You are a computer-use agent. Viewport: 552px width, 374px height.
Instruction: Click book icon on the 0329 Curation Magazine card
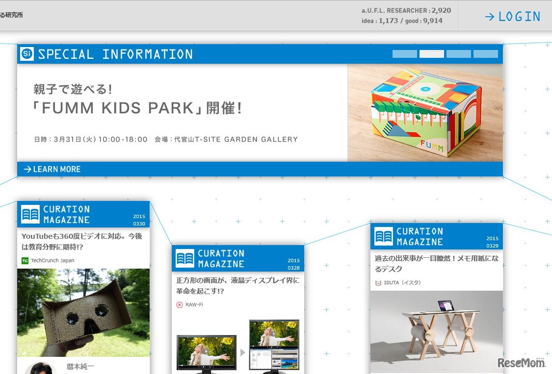[x=384, y=236]
